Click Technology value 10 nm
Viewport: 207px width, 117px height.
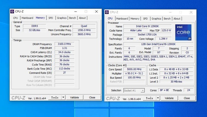point(130,39)
